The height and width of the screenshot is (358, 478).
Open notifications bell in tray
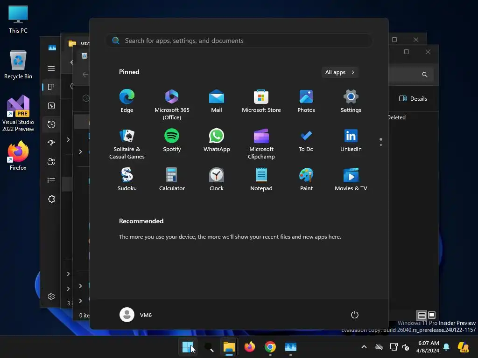(446, 347)
